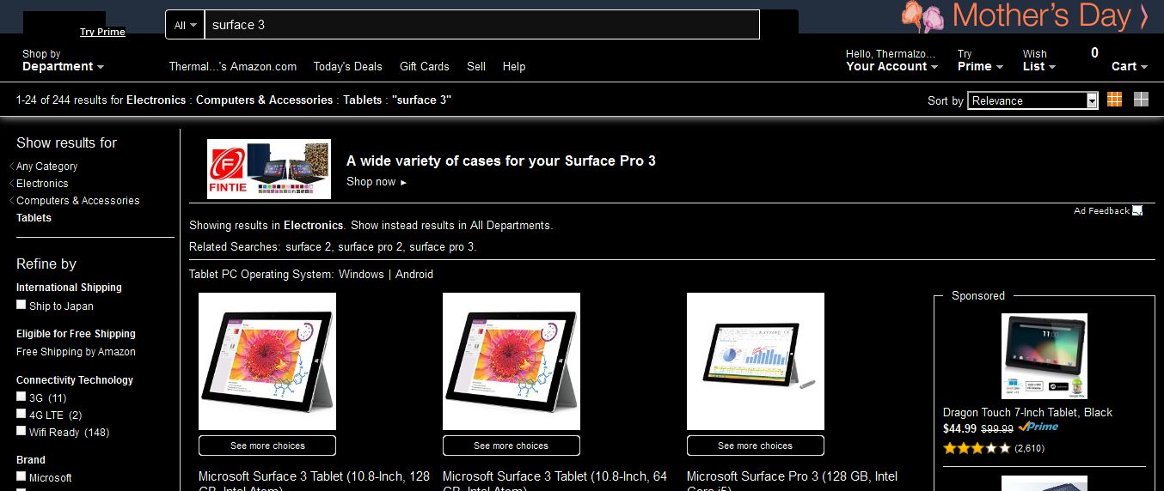Click the Ad Feedback speech bubble icon
The width and height of the screenshot is (1164, 491).
pos(1137,210)
